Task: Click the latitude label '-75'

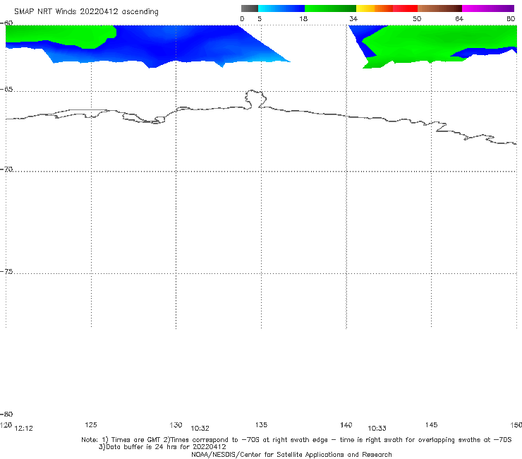Action: (6, 272)
